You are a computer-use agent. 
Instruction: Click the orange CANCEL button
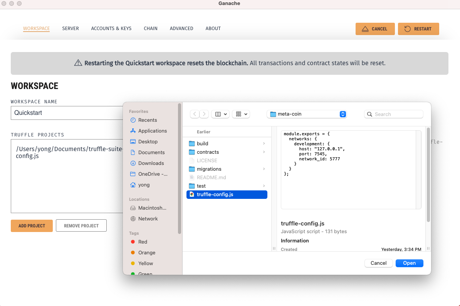[x=375, y=29]
